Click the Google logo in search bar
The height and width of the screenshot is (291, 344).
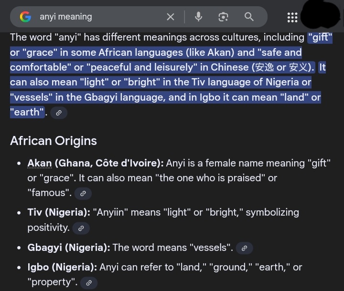click(25, 17)
